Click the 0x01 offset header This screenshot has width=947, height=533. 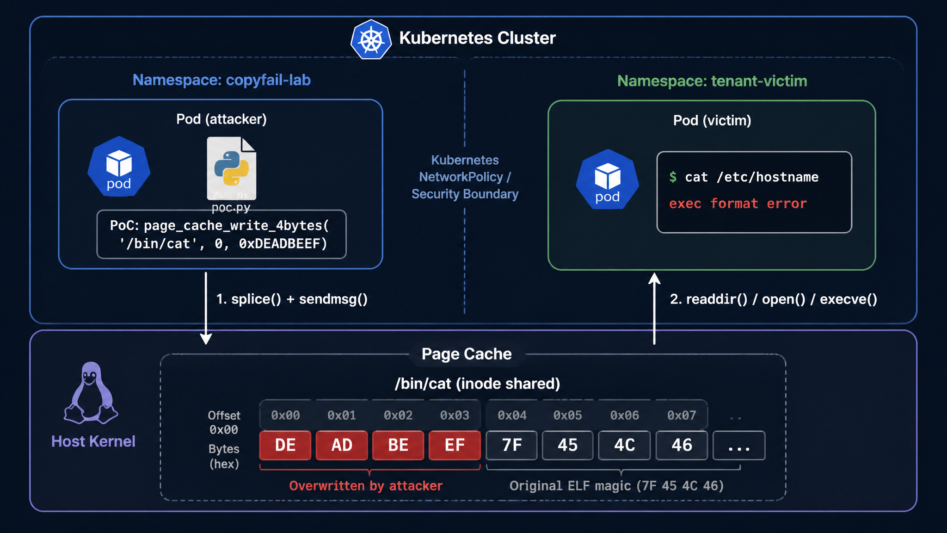pyautogui.click(x=342, y=415)
